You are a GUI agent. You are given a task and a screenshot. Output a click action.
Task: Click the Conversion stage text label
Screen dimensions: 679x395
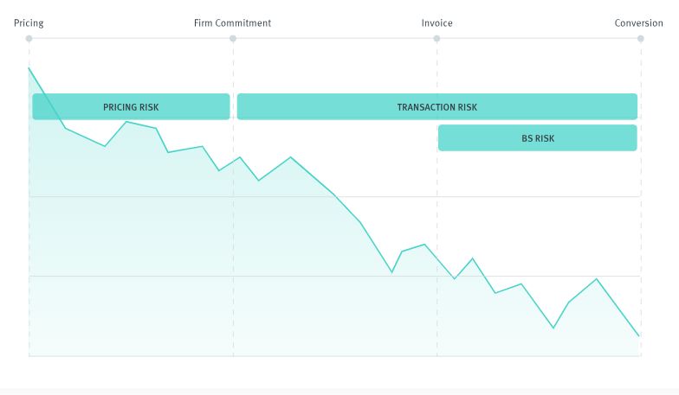coord(638,23)
